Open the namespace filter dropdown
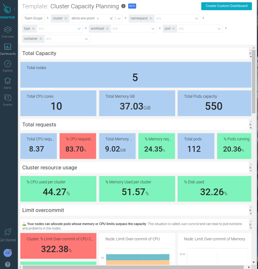 coord(175,18)
